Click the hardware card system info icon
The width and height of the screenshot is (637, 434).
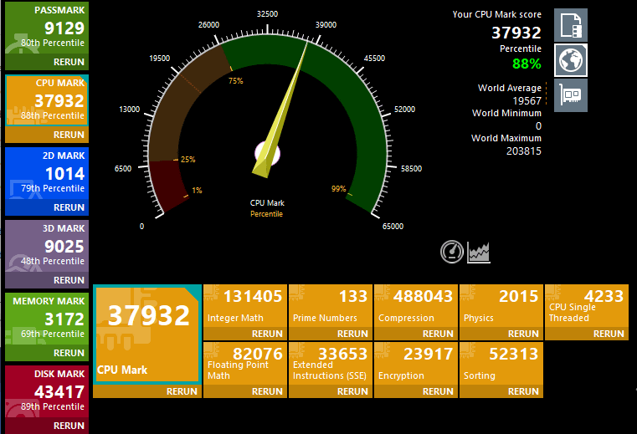click(571, 95)
